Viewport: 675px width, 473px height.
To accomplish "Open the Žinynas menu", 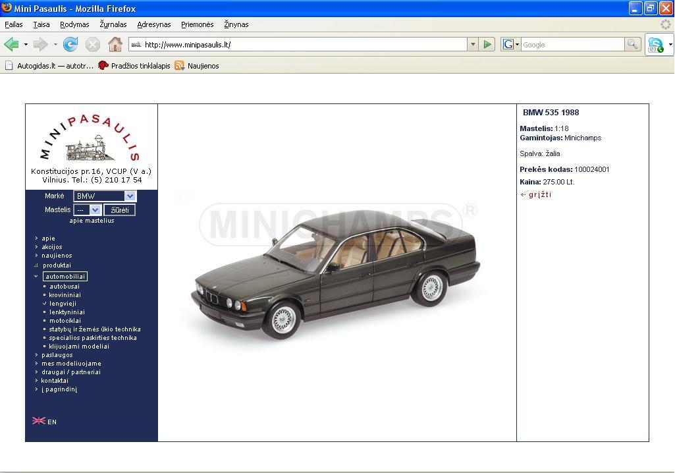I will (236, 24).
